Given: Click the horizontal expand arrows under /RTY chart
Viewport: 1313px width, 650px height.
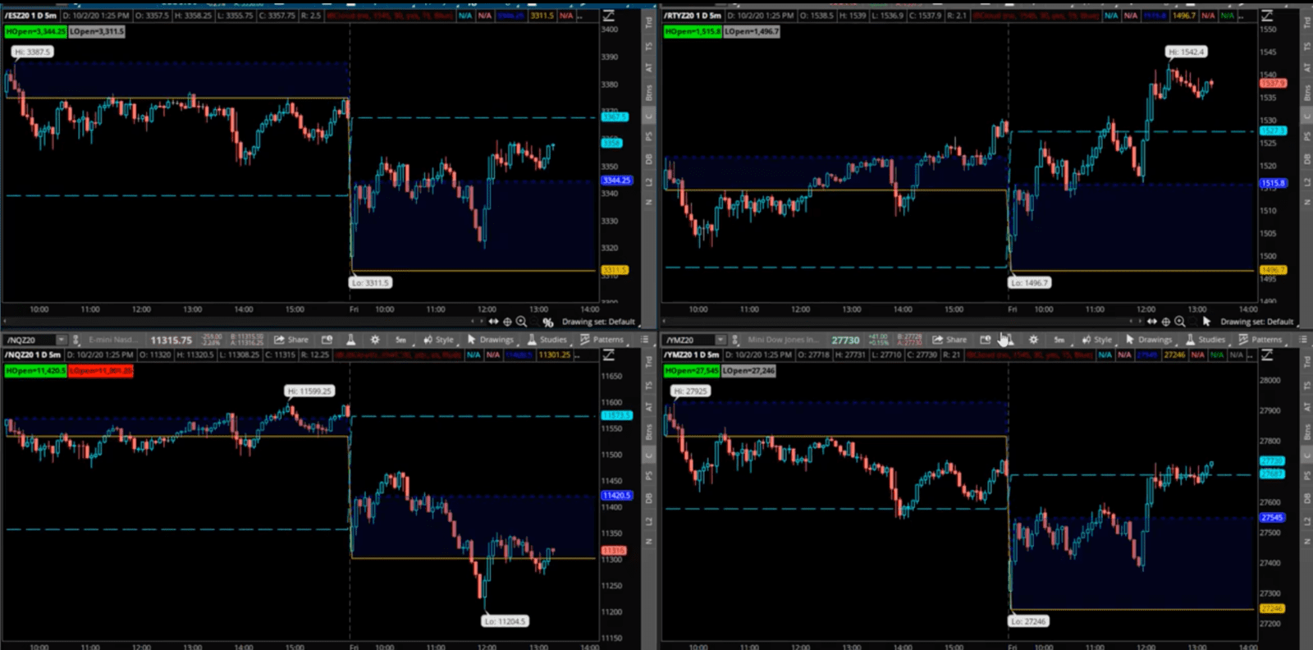Looking at the screenshot, I should [1151, 322].
